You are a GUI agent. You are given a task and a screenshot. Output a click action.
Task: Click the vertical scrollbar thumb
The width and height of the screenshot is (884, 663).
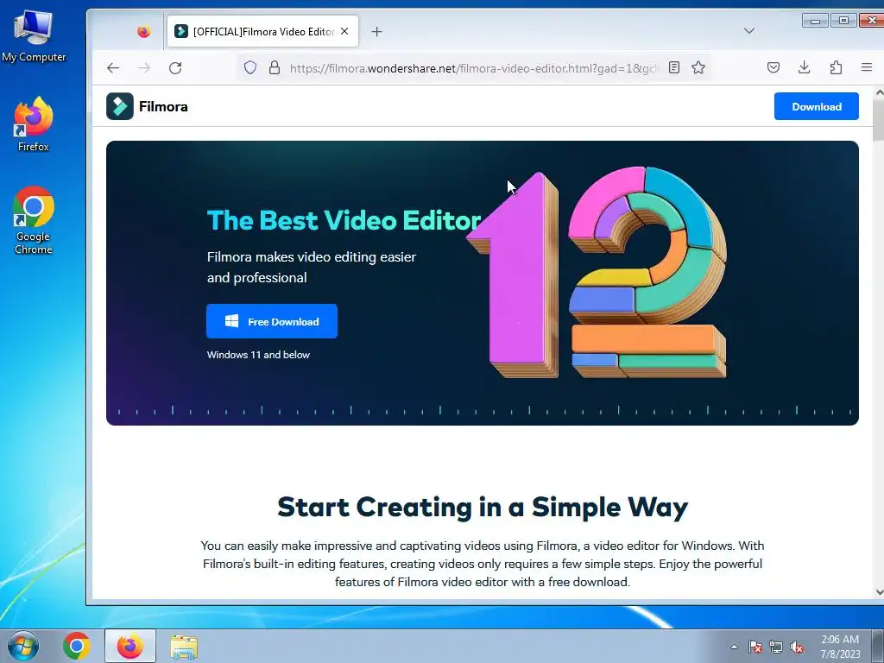879,121
